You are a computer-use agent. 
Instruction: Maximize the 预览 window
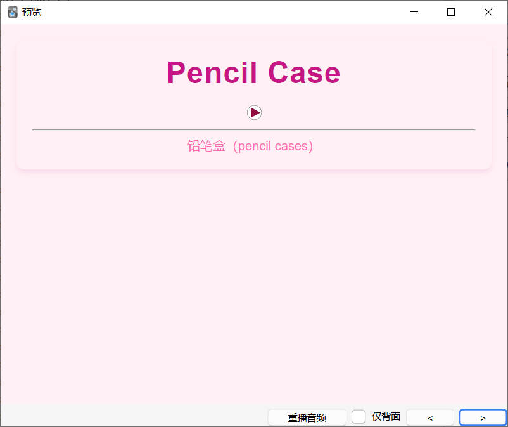click(x=451, y=12)
